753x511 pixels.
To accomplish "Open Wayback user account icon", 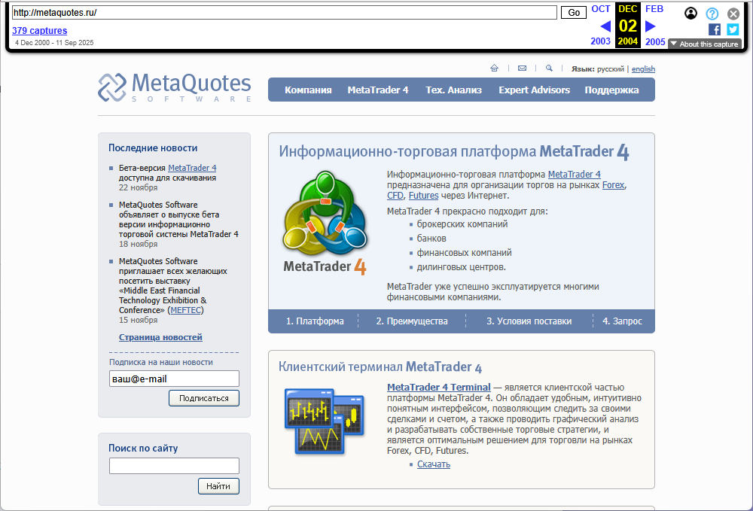I will 691,14.
